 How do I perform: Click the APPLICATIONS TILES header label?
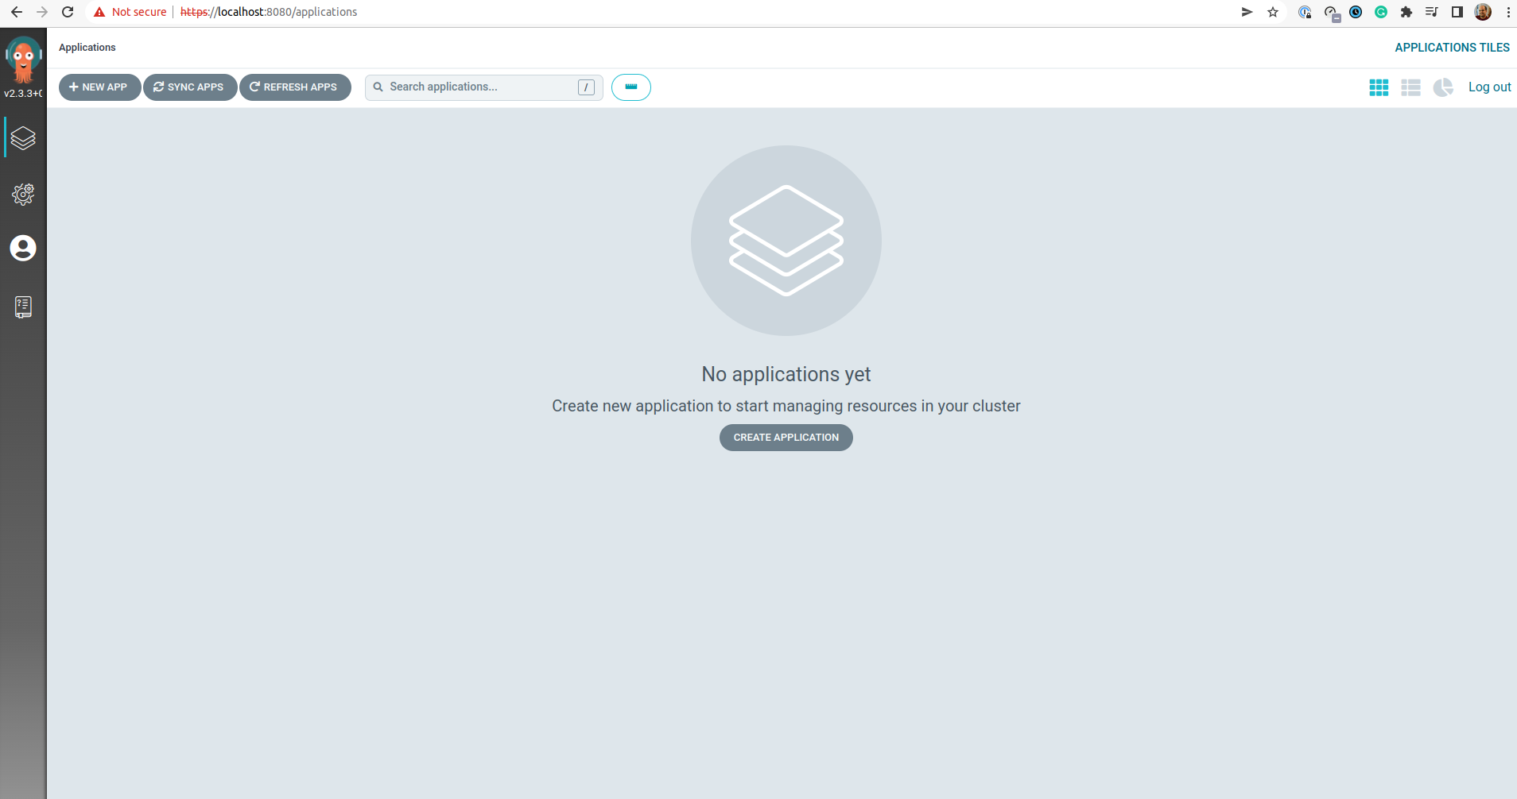point(1452,48)
